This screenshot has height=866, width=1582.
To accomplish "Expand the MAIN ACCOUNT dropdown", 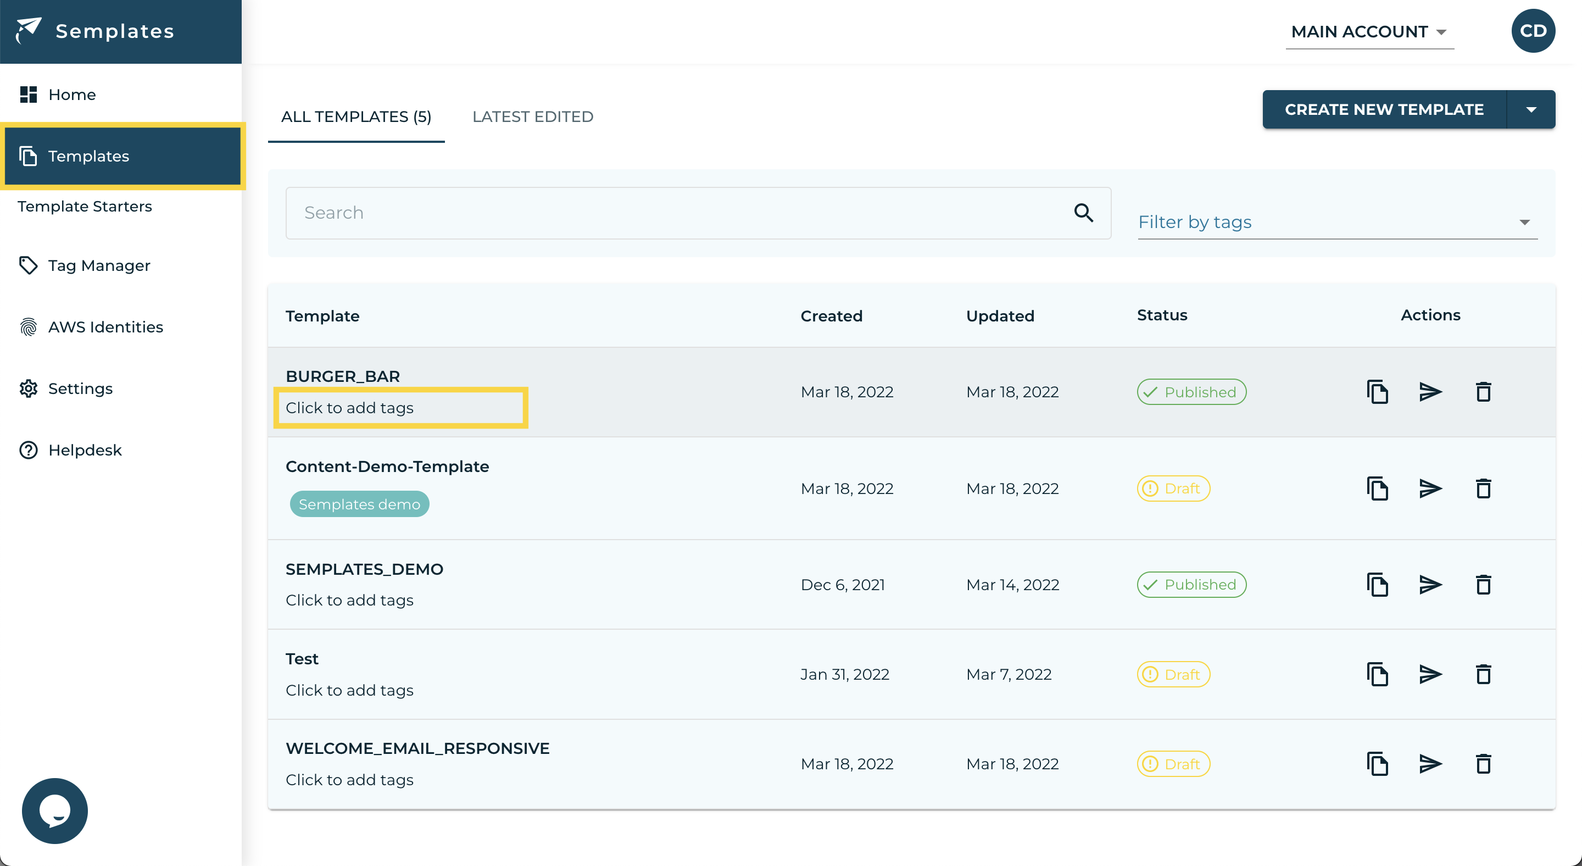I will coord(1369,32).
